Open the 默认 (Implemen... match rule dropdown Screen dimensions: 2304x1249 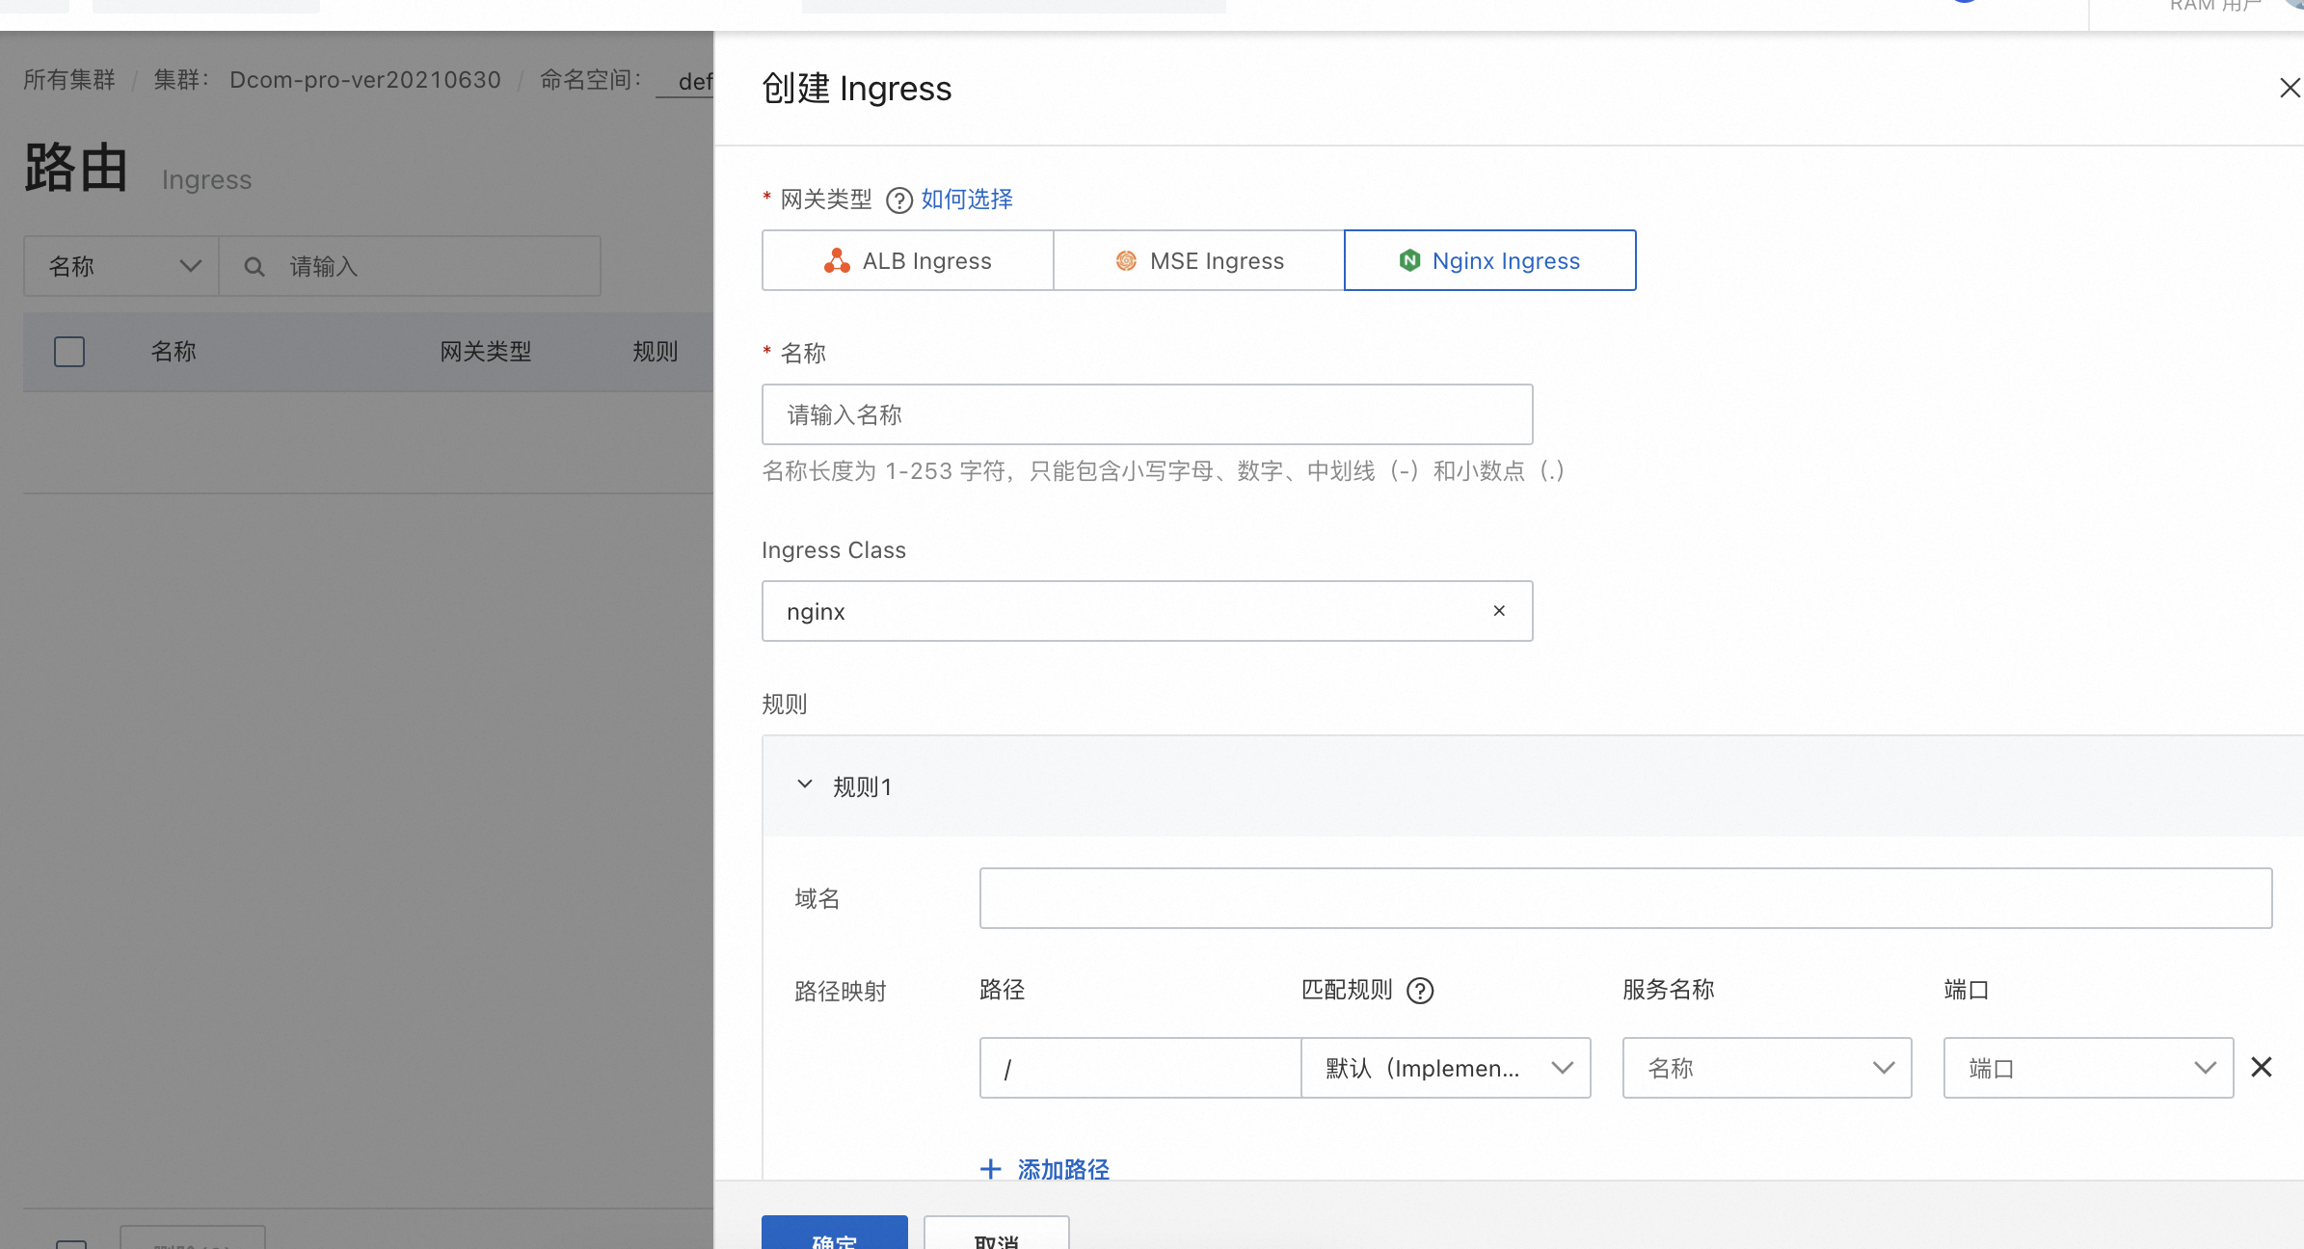(x=1446, y=1068)
